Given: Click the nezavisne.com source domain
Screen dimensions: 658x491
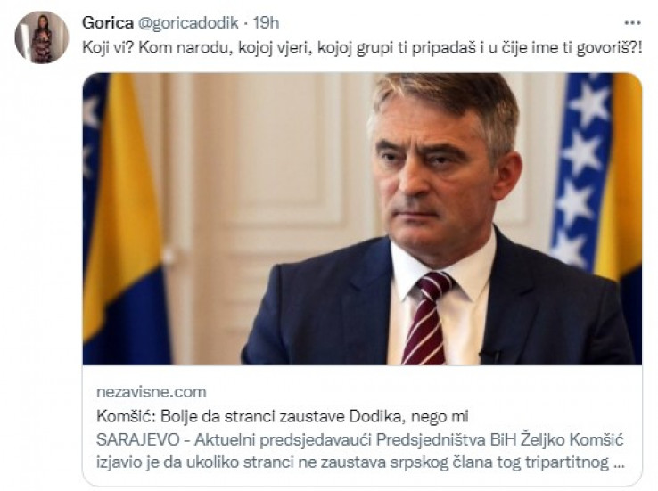Looking at the screenshot, I should 152,391.
